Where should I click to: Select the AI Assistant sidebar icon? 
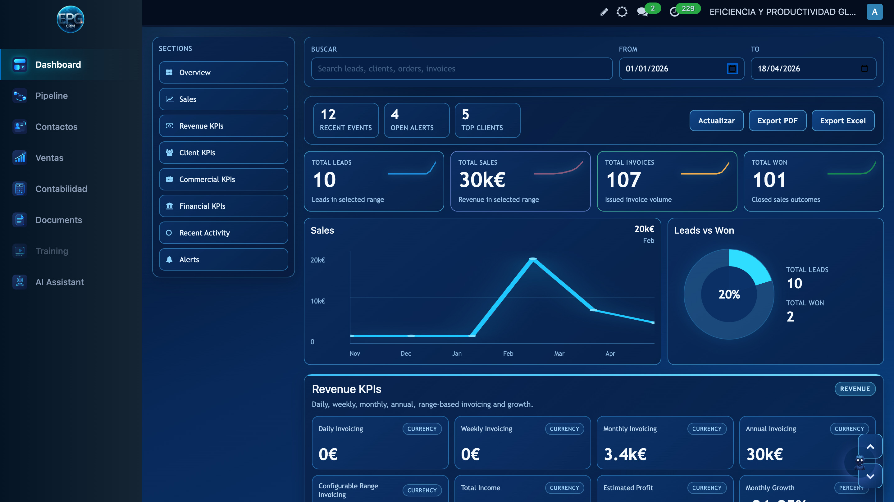20,282
